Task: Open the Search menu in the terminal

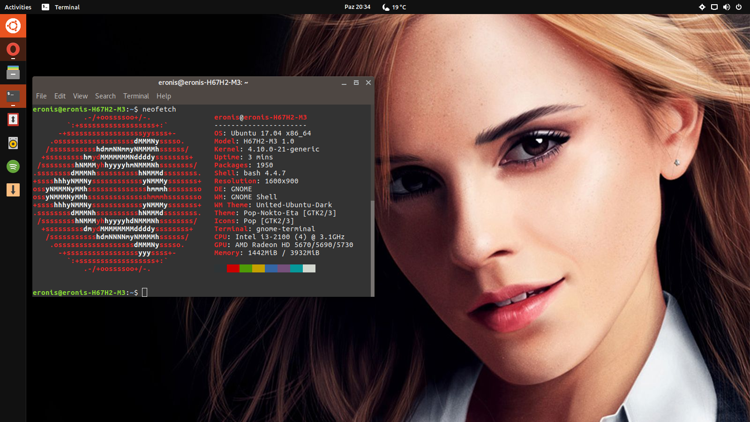Action: tap(105, 96)
